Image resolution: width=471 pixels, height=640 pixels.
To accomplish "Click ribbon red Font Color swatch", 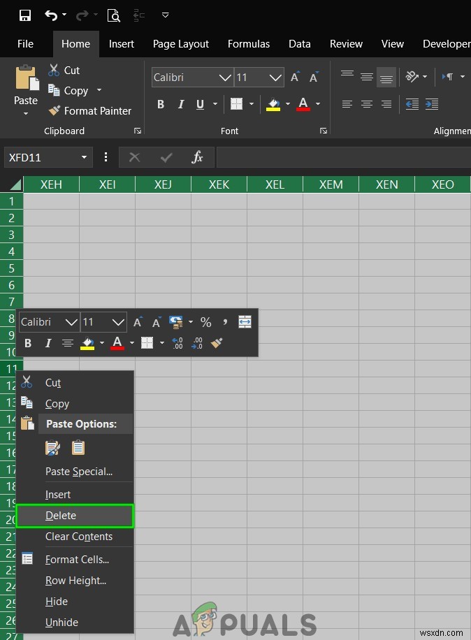I will tap(303, 104).
